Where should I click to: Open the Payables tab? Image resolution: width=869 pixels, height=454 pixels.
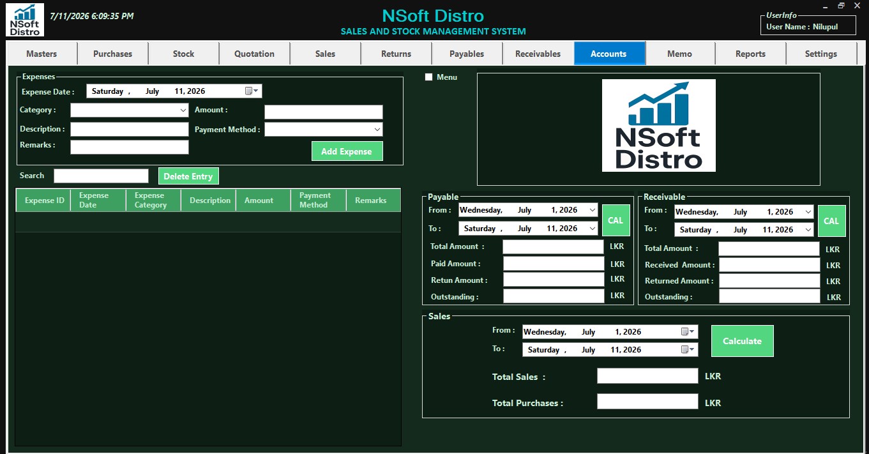tap(467, 54)
